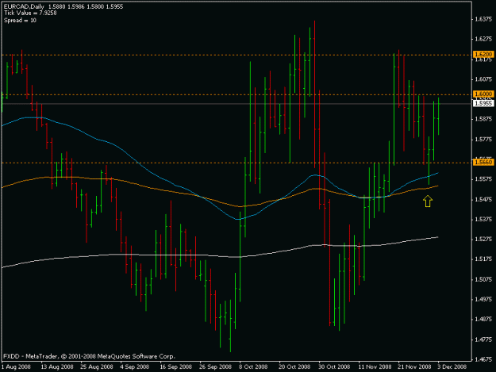Click the 1.5475 price axis label
496x372 pixels.
click(x=483, y=199)
